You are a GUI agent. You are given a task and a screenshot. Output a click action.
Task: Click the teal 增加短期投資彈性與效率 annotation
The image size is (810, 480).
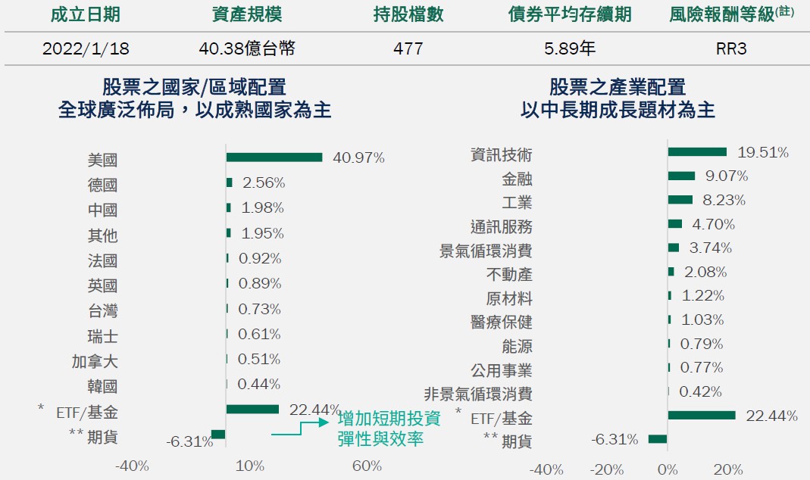tap(388, 429)
